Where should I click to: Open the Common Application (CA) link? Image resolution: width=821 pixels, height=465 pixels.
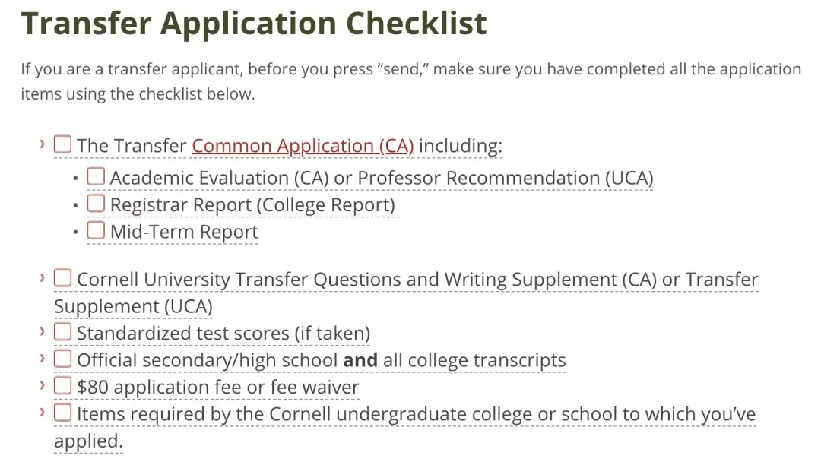(x=303, y=145)
